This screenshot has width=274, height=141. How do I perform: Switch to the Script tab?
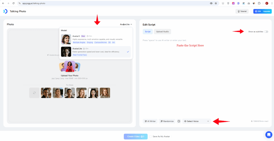pos(148,32)
